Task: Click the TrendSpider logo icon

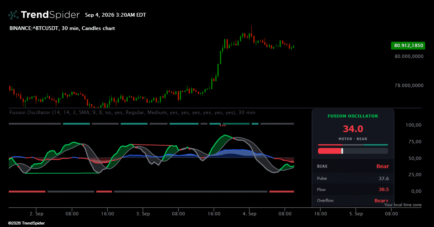Action: 13,15
